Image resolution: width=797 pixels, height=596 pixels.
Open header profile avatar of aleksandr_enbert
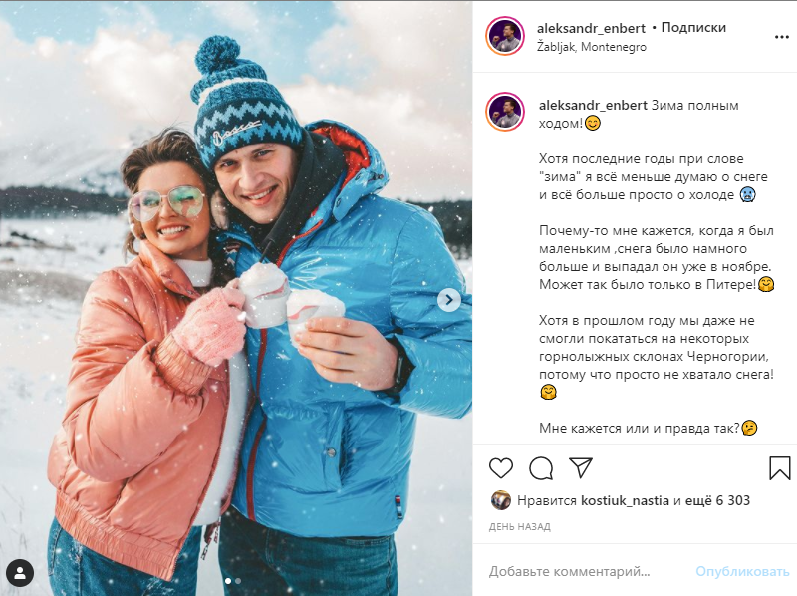click(505, 36)
